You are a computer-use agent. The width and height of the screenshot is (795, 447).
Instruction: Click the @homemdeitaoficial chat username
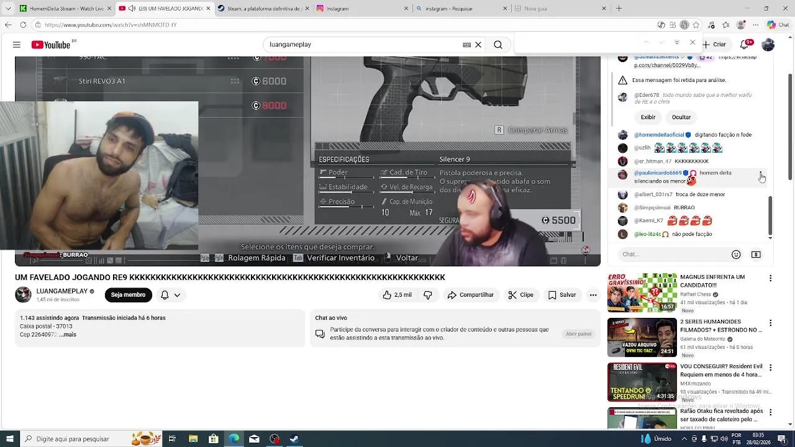(658, 135)
